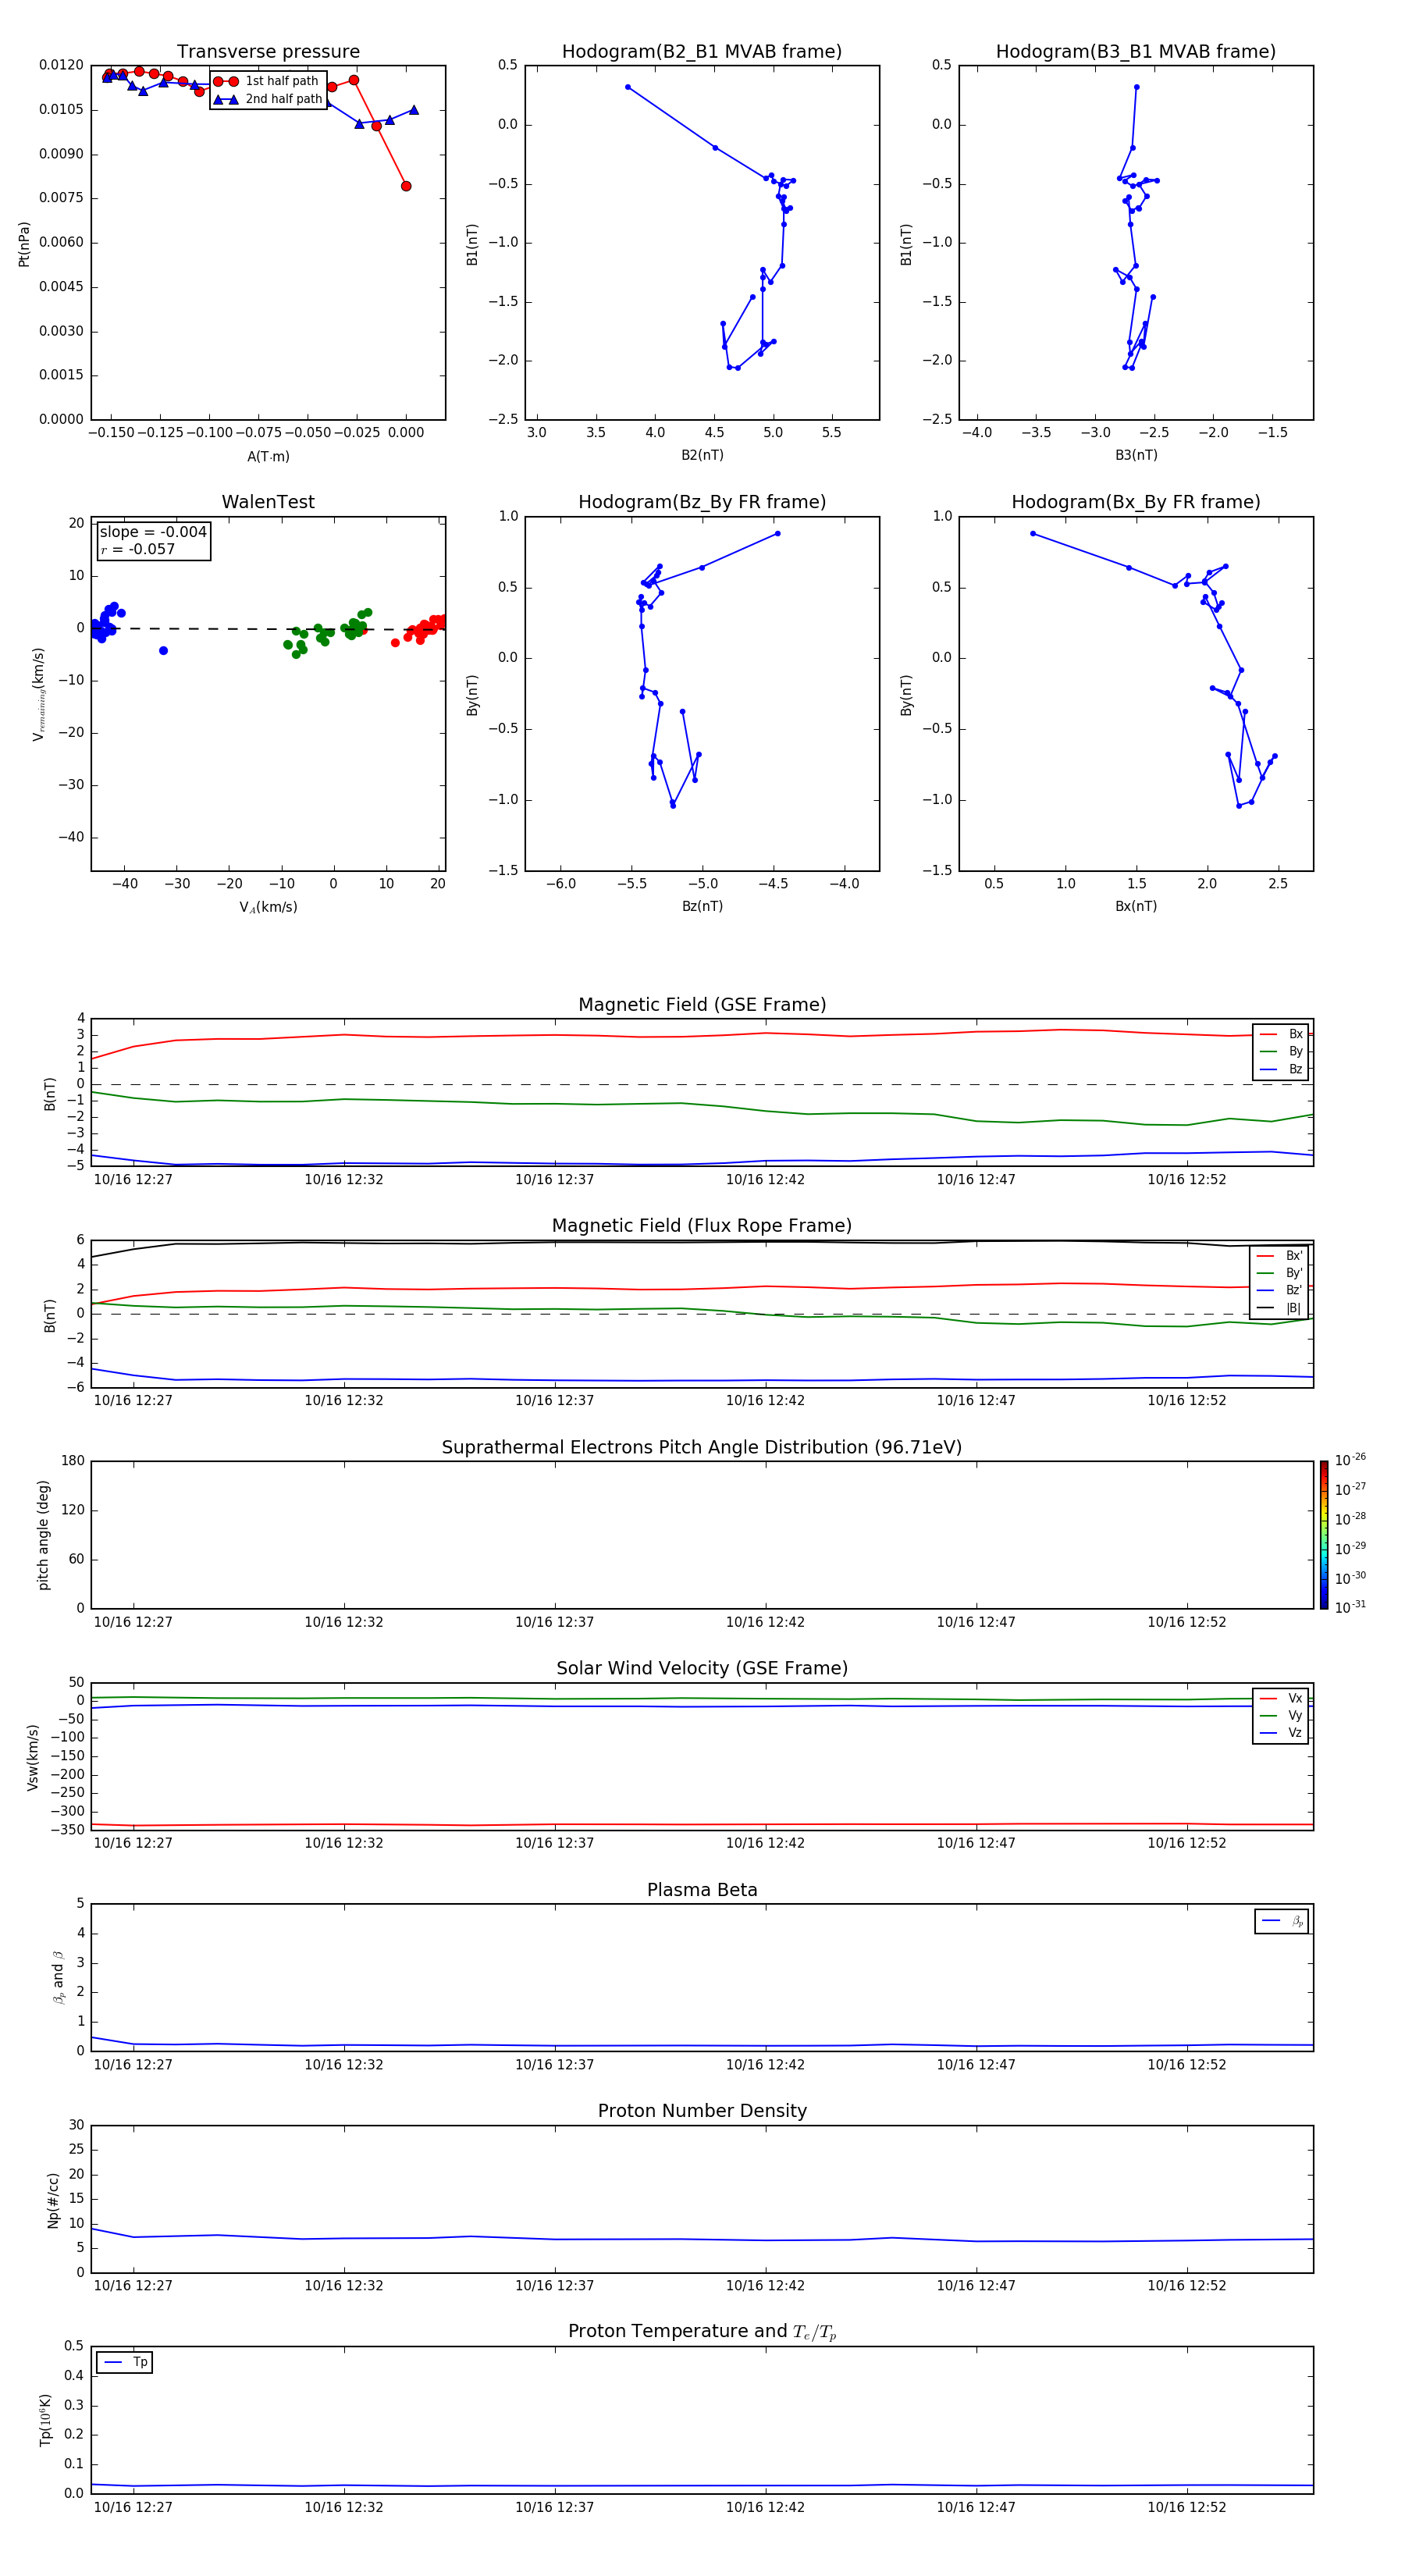
Task: Click the "B3(nT)" x-axis label
Action: click(x=1136, y=455)
